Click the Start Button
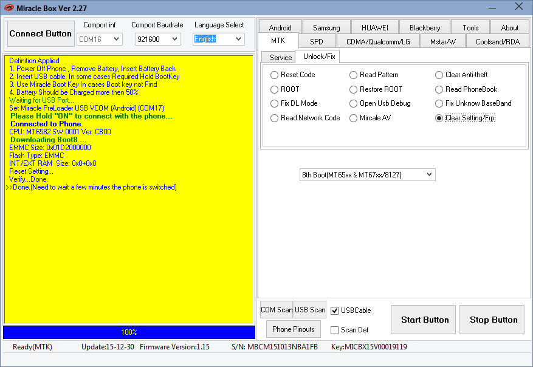The image size is (533, 367). click(423, 320)
